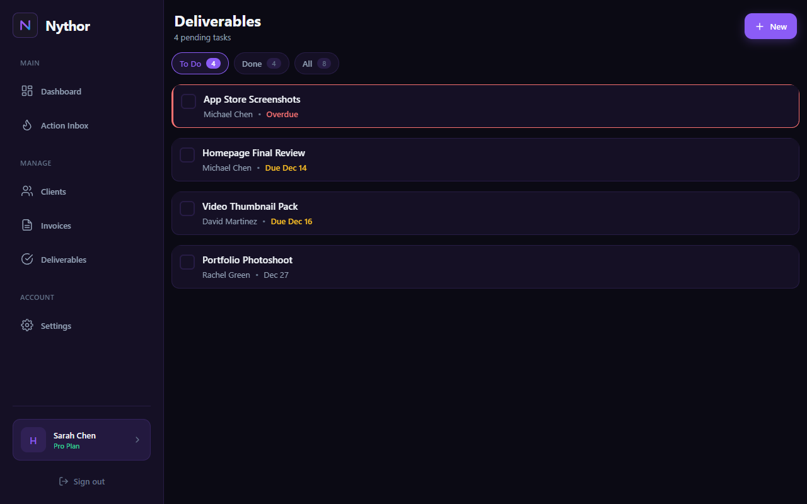
Task: Select the Dashboard icon in the sidebar
Action: [26, 91]
